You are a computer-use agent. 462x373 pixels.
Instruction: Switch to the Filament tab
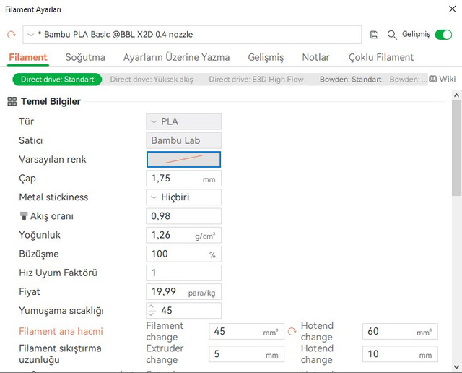(x=28, y=57)
